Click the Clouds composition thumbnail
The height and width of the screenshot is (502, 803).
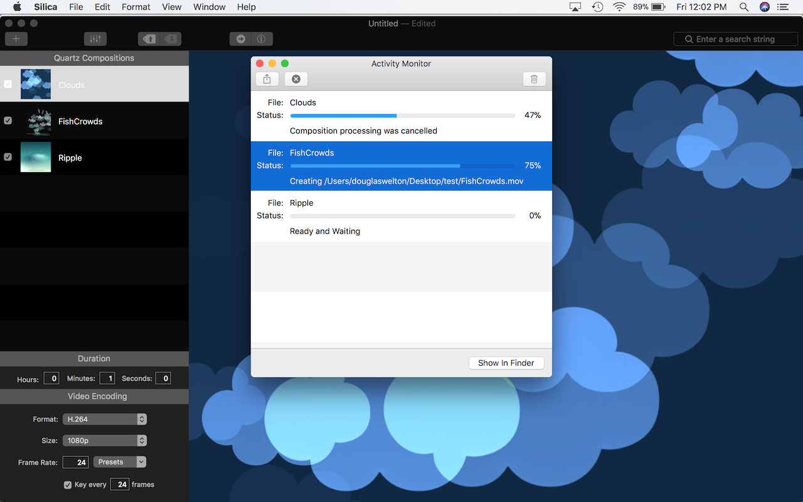coord(36,84)
